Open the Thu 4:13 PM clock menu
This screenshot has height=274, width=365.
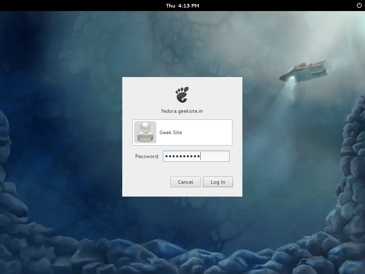click(x=182, y=6)
